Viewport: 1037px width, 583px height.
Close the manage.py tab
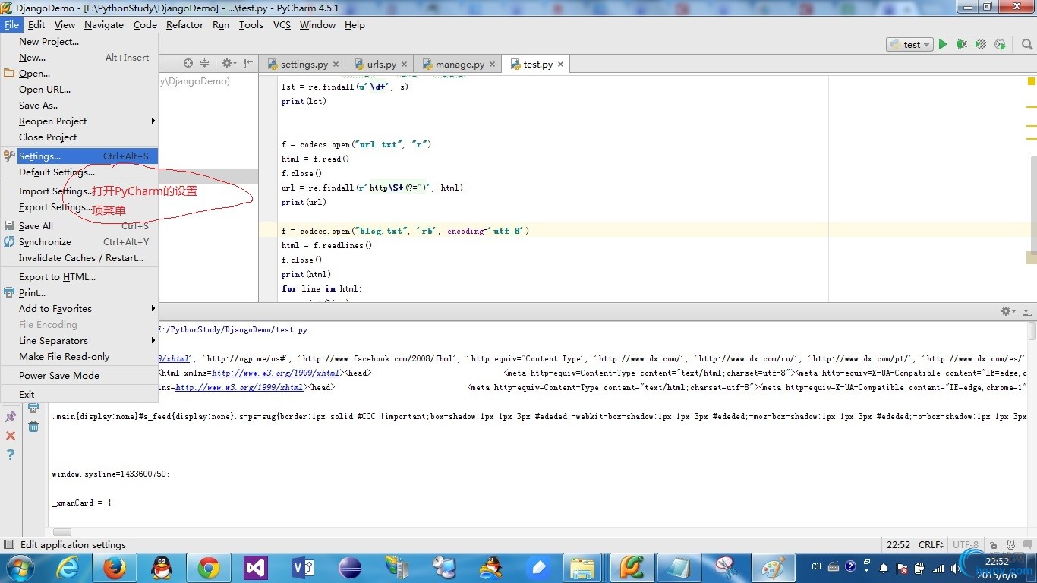[x=492, y=65]
